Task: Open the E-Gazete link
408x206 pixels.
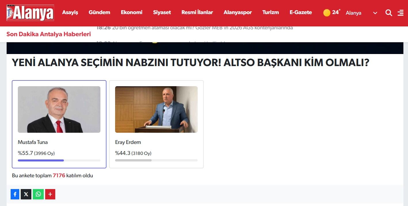Action: click(301, 12)
